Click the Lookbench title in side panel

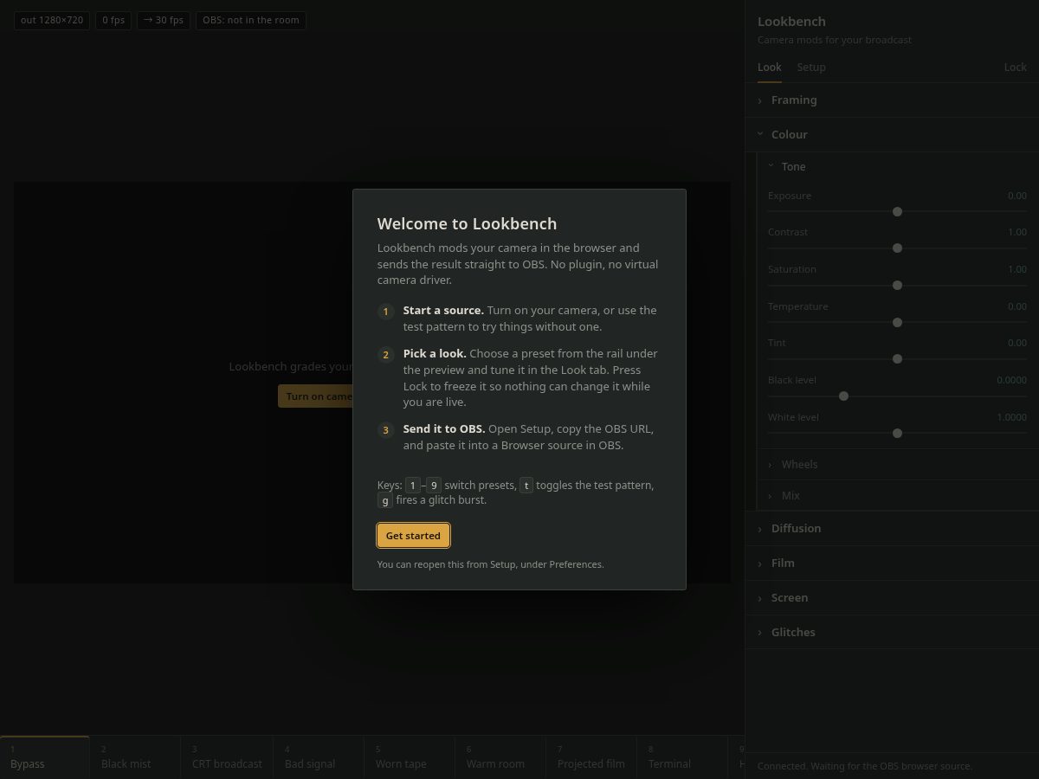coord(791,22)
